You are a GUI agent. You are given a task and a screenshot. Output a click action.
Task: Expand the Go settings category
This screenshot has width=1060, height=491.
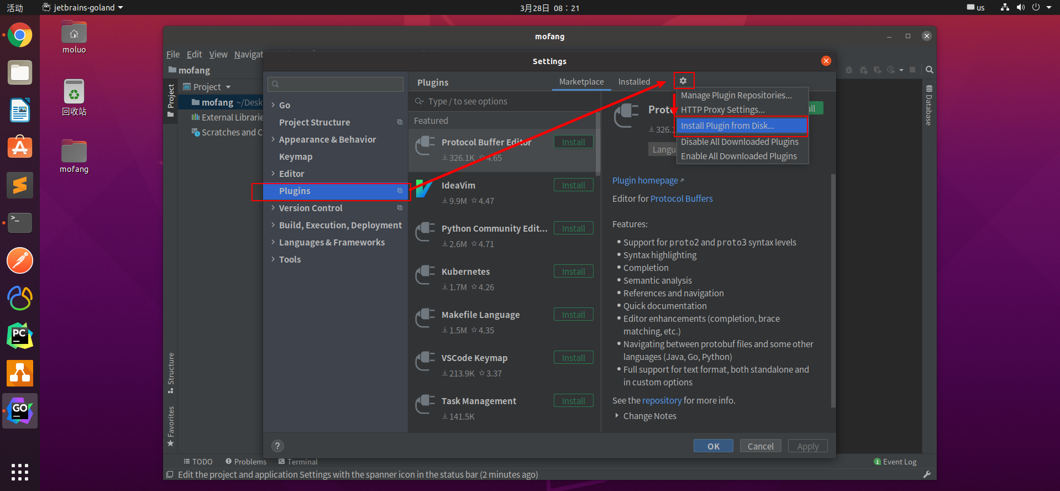click(x=273, y=105)
